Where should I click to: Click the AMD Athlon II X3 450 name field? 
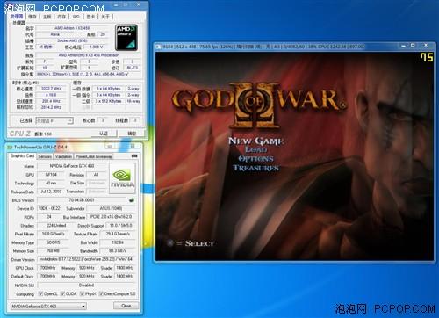click(x=72, y=28)
